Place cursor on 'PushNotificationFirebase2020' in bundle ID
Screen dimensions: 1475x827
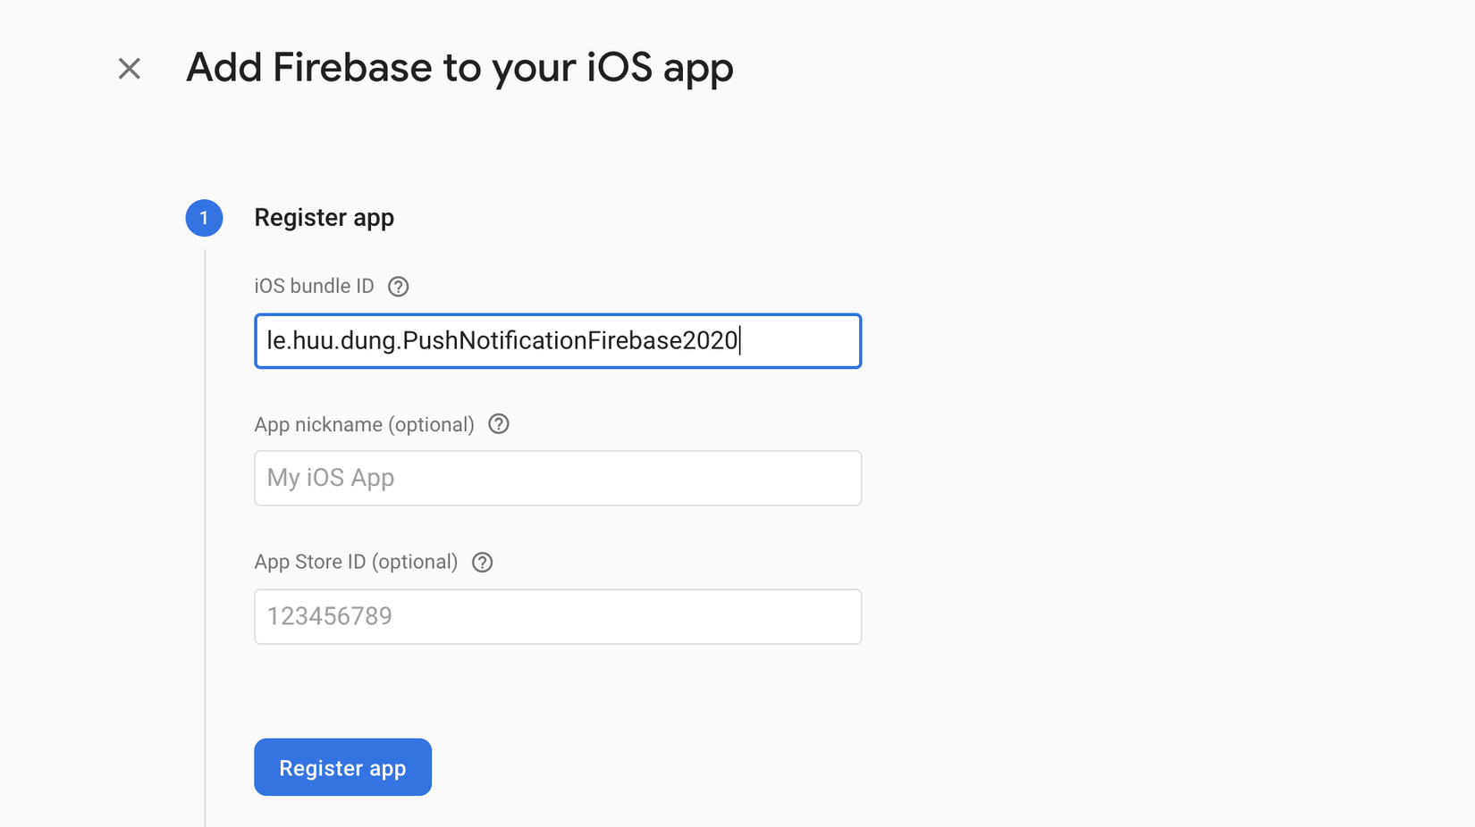570,341
